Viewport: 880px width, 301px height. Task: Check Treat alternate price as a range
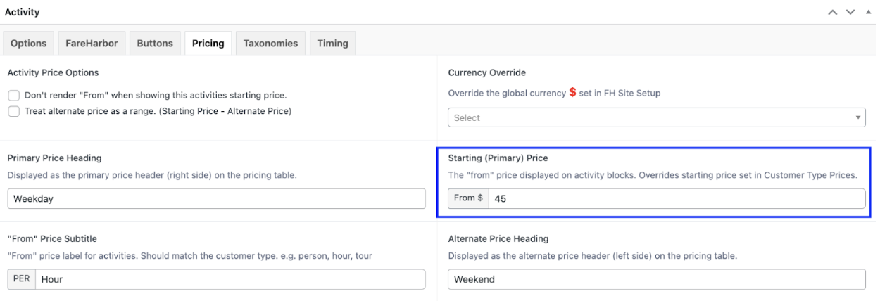[13, 111]
